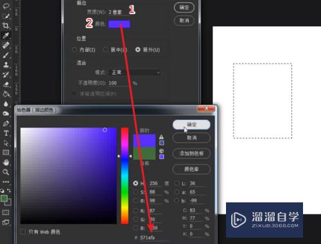Select the Dodge tool
The width and height of the screenshot is (321, 244).
[6, 113]
